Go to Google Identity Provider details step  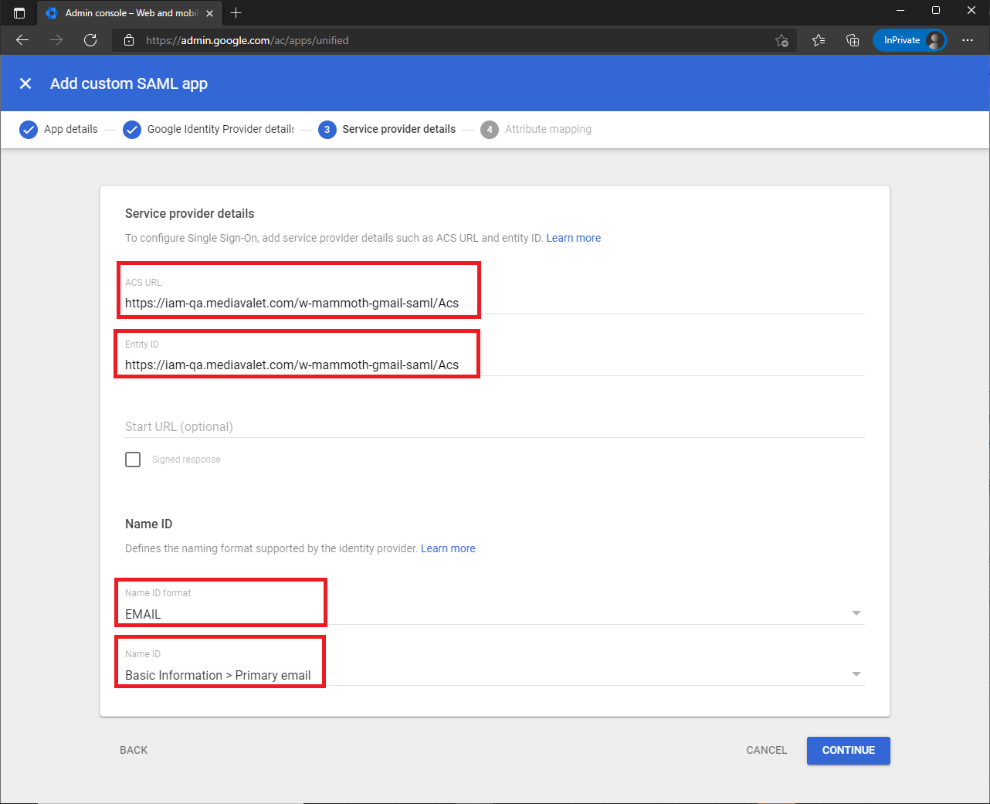(209, 129)
